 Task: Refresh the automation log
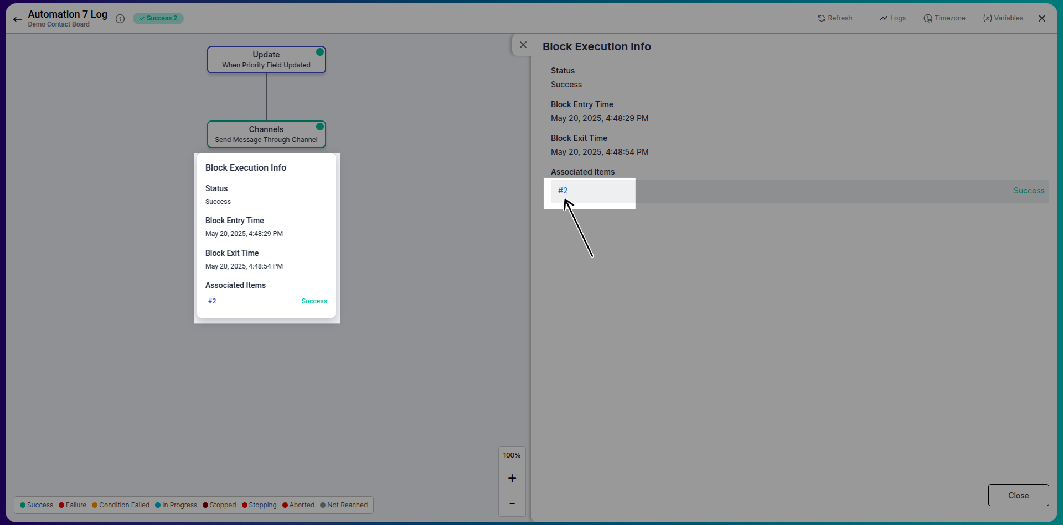click(x=835, y=18)
